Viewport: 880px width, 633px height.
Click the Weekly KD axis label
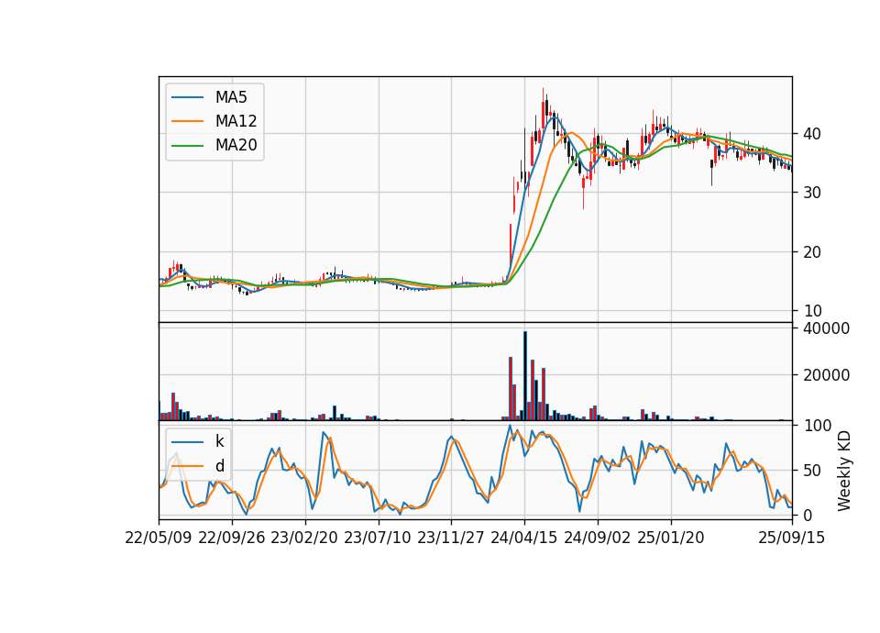tap(844, 471)
